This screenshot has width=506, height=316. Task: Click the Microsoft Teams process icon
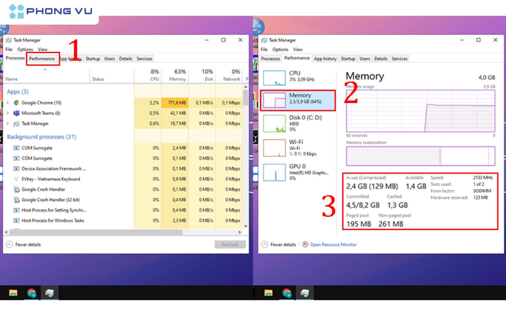click(16, 113)
